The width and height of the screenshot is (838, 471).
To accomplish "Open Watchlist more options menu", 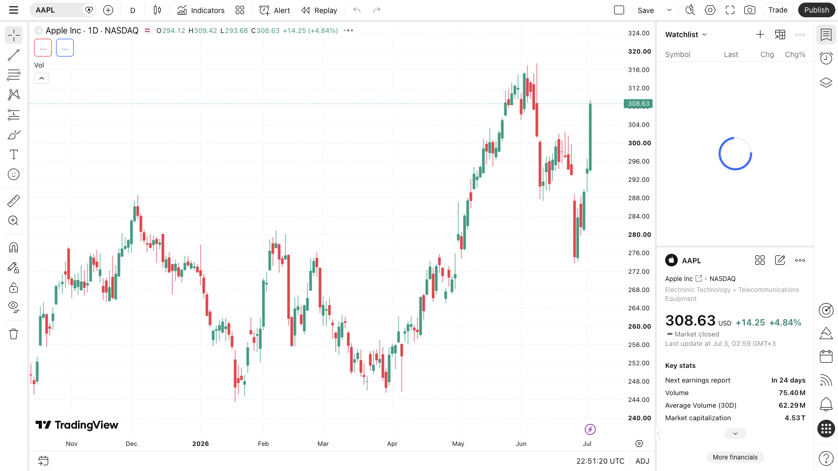I will pyautogui.click(x=800, y=35).
